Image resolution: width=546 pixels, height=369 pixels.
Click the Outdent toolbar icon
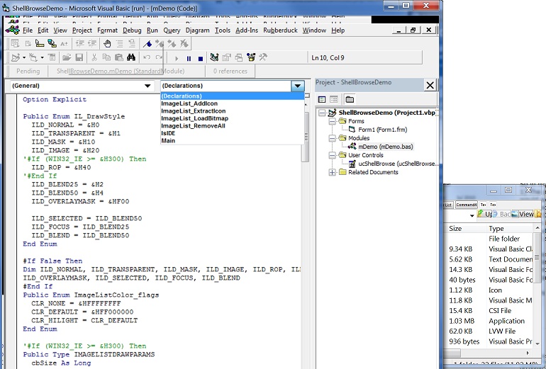point(92,44)
